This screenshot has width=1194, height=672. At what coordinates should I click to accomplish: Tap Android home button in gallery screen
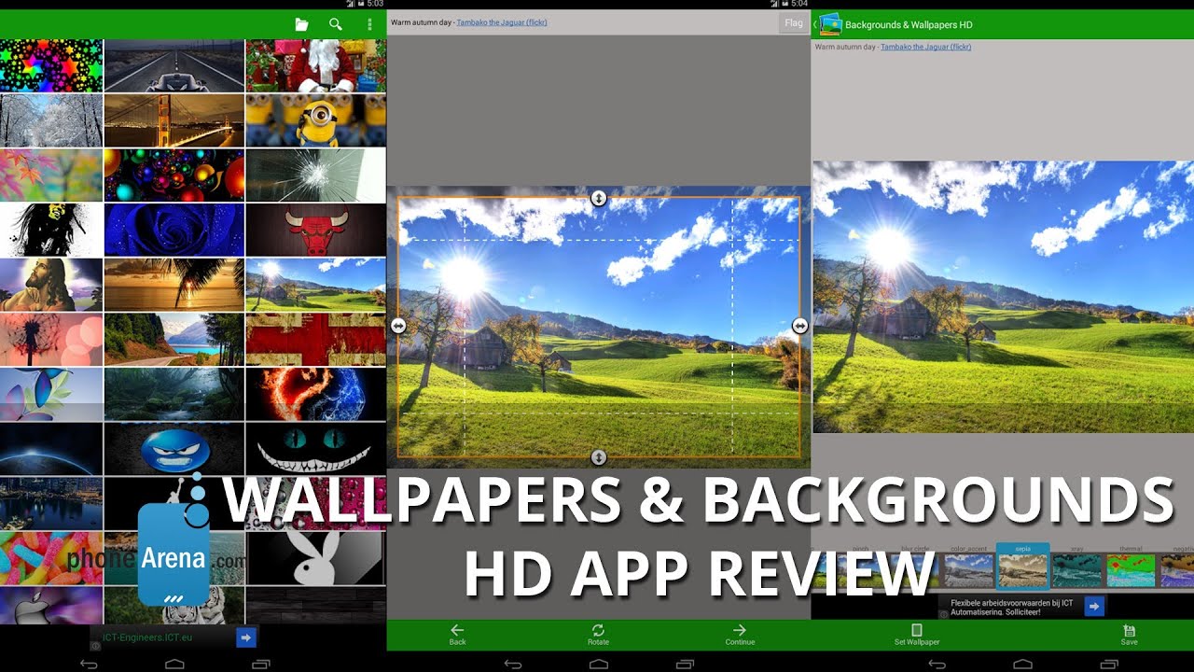174,664
